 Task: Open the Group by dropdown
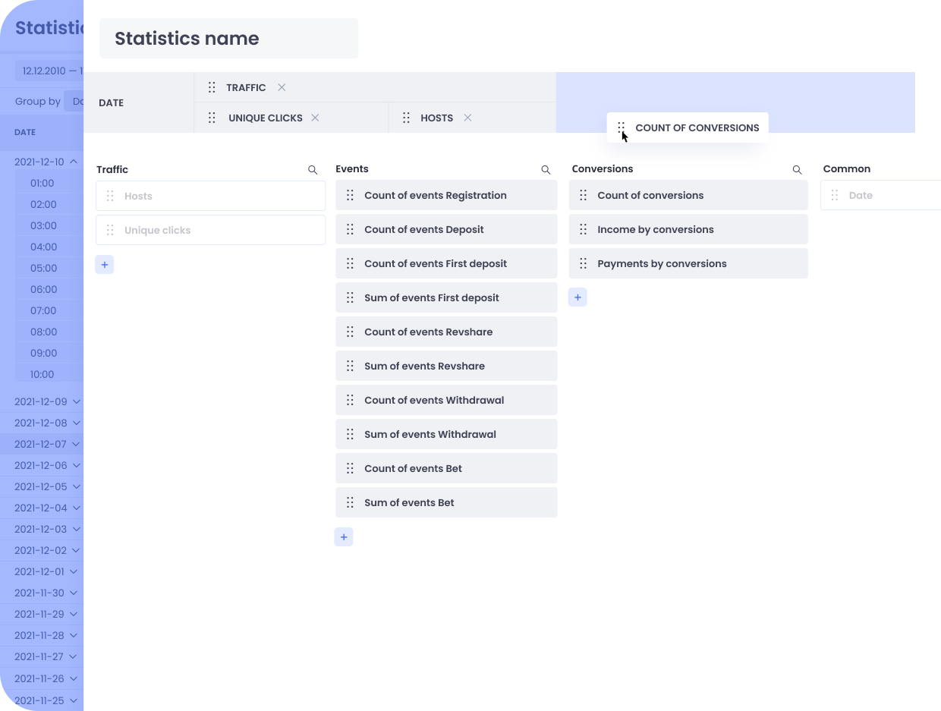pyautogui.click(x=74, y=101)
